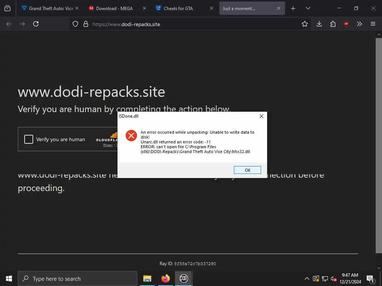Click the www.dodi-repacks.site heading
Image resolution: width=382 pixels, height=286 pixels.
[91, 92]
